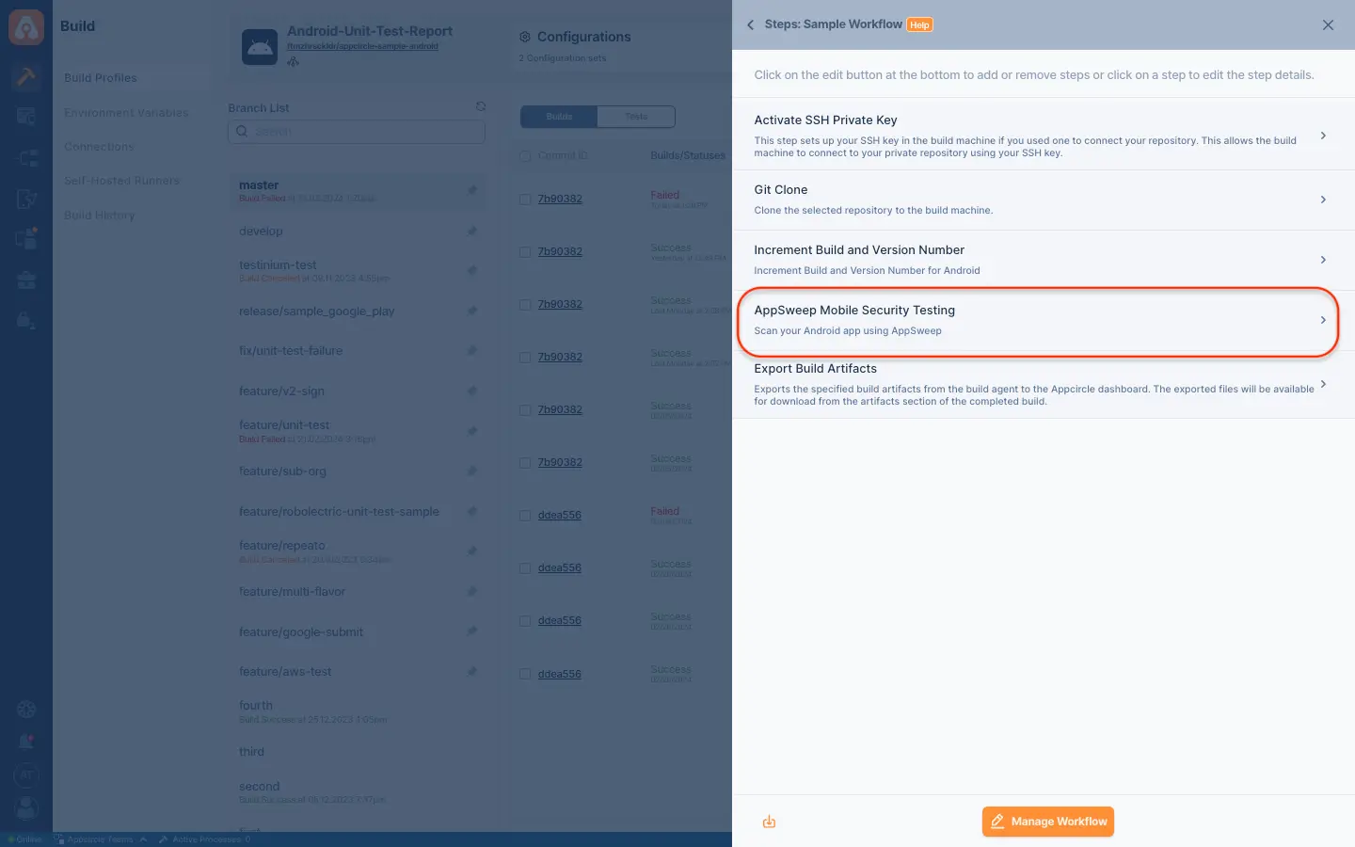Pin the feature/google-submit branch

click(x=472, y=631)
